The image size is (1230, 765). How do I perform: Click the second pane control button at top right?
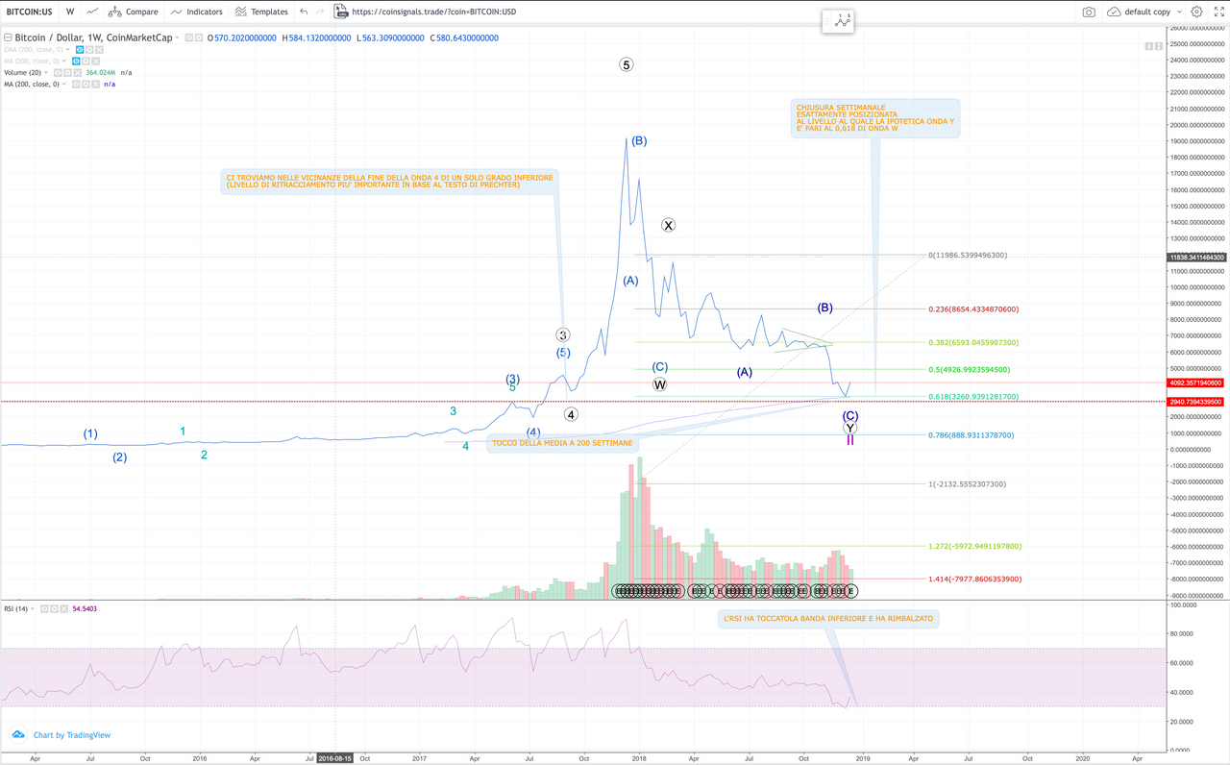point(1160,45)
